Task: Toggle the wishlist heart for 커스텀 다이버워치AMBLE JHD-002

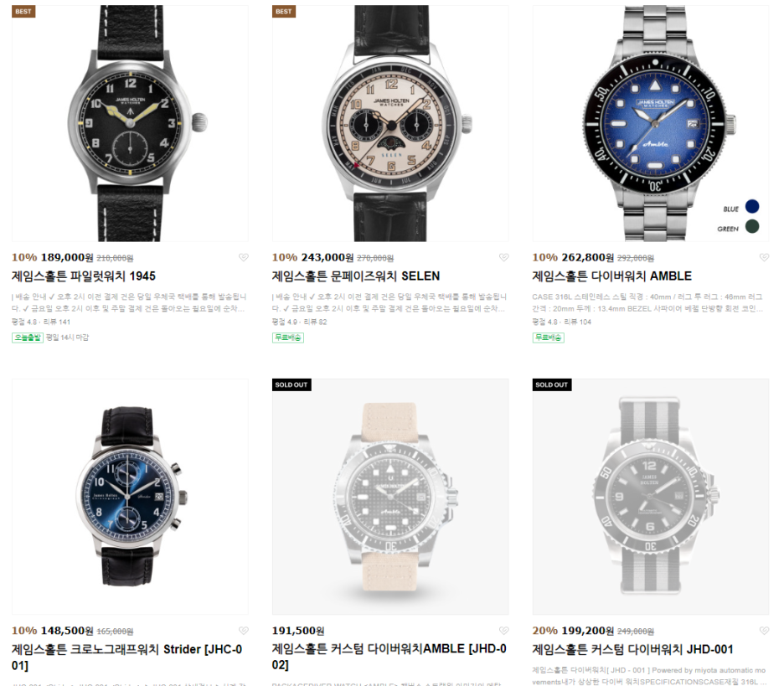Action: (504, 631)
